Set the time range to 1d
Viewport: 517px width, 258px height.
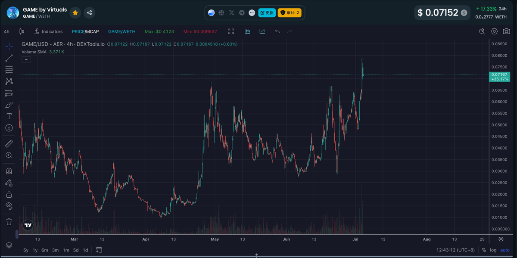(x=85, y=250)
